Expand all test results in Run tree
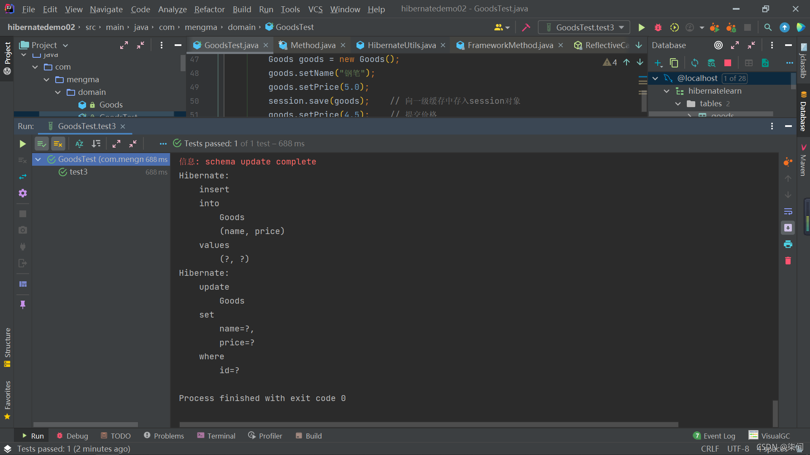Screen dimensions: 810x455 pos(116,144)
